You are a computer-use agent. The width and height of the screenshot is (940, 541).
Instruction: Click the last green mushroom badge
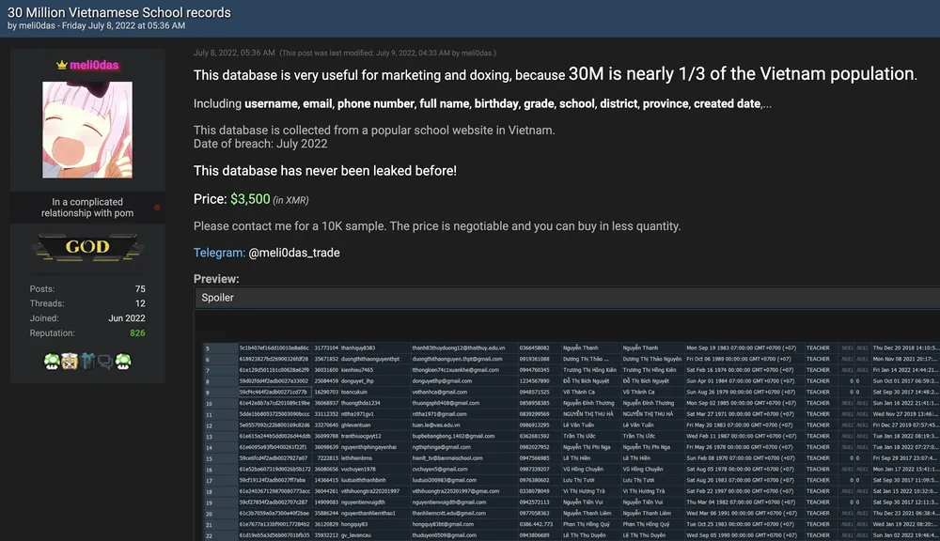(122, 361)
